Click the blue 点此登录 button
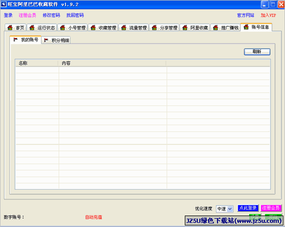The width and height of the screenshot is (285, 227). coord(248,208)
